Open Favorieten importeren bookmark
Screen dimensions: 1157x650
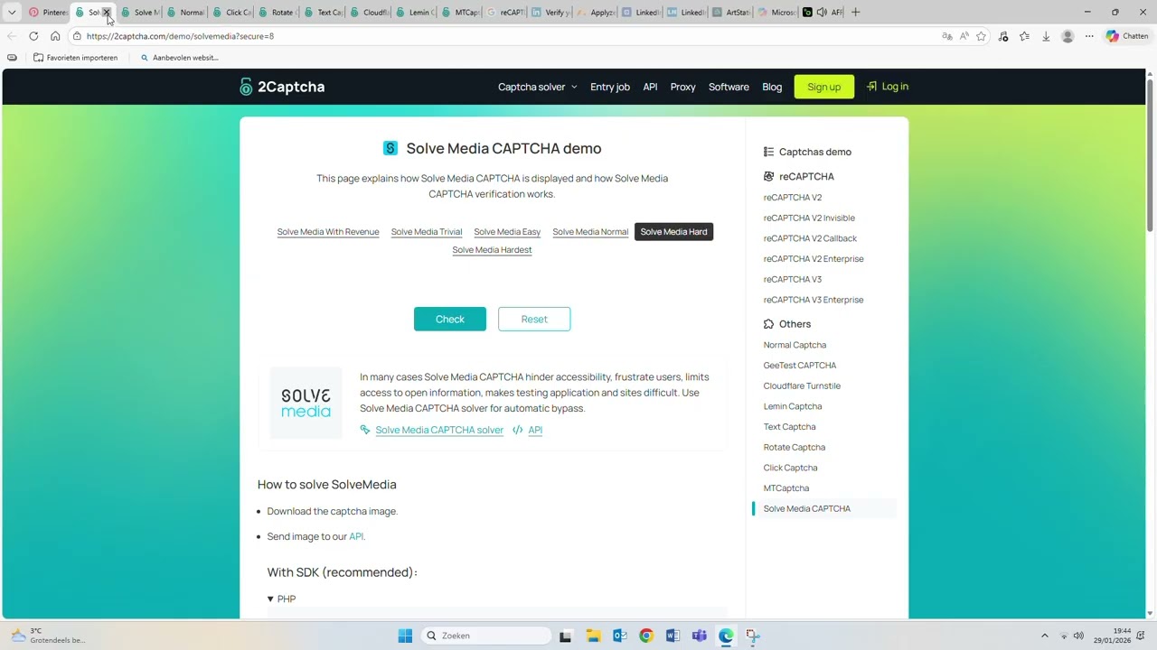pyautogui.click(x=76, y=58)
